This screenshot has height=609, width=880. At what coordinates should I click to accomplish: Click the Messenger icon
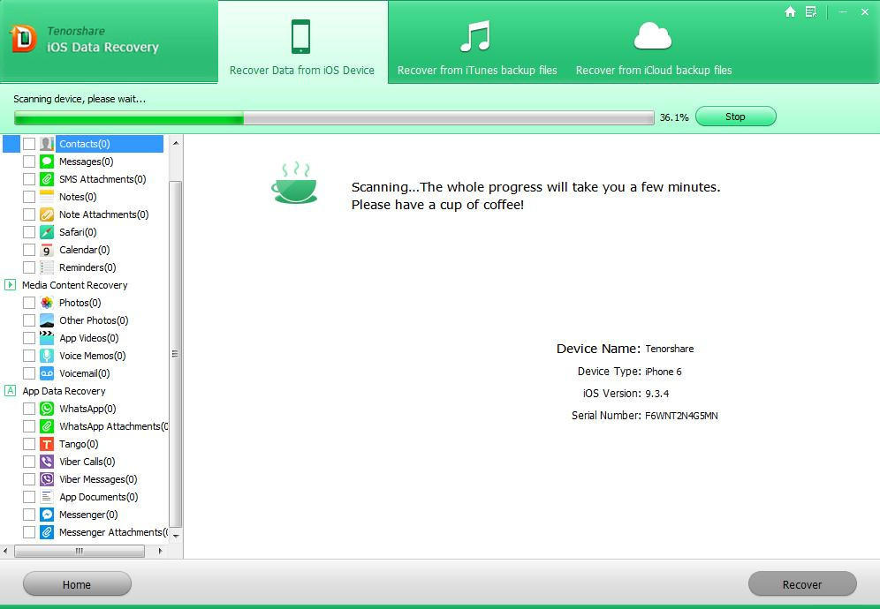tap(47, 515)
